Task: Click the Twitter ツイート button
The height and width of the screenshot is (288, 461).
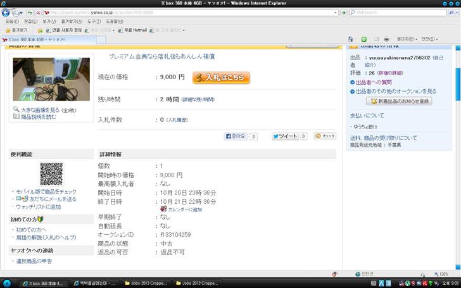Action: pos(285,136)
